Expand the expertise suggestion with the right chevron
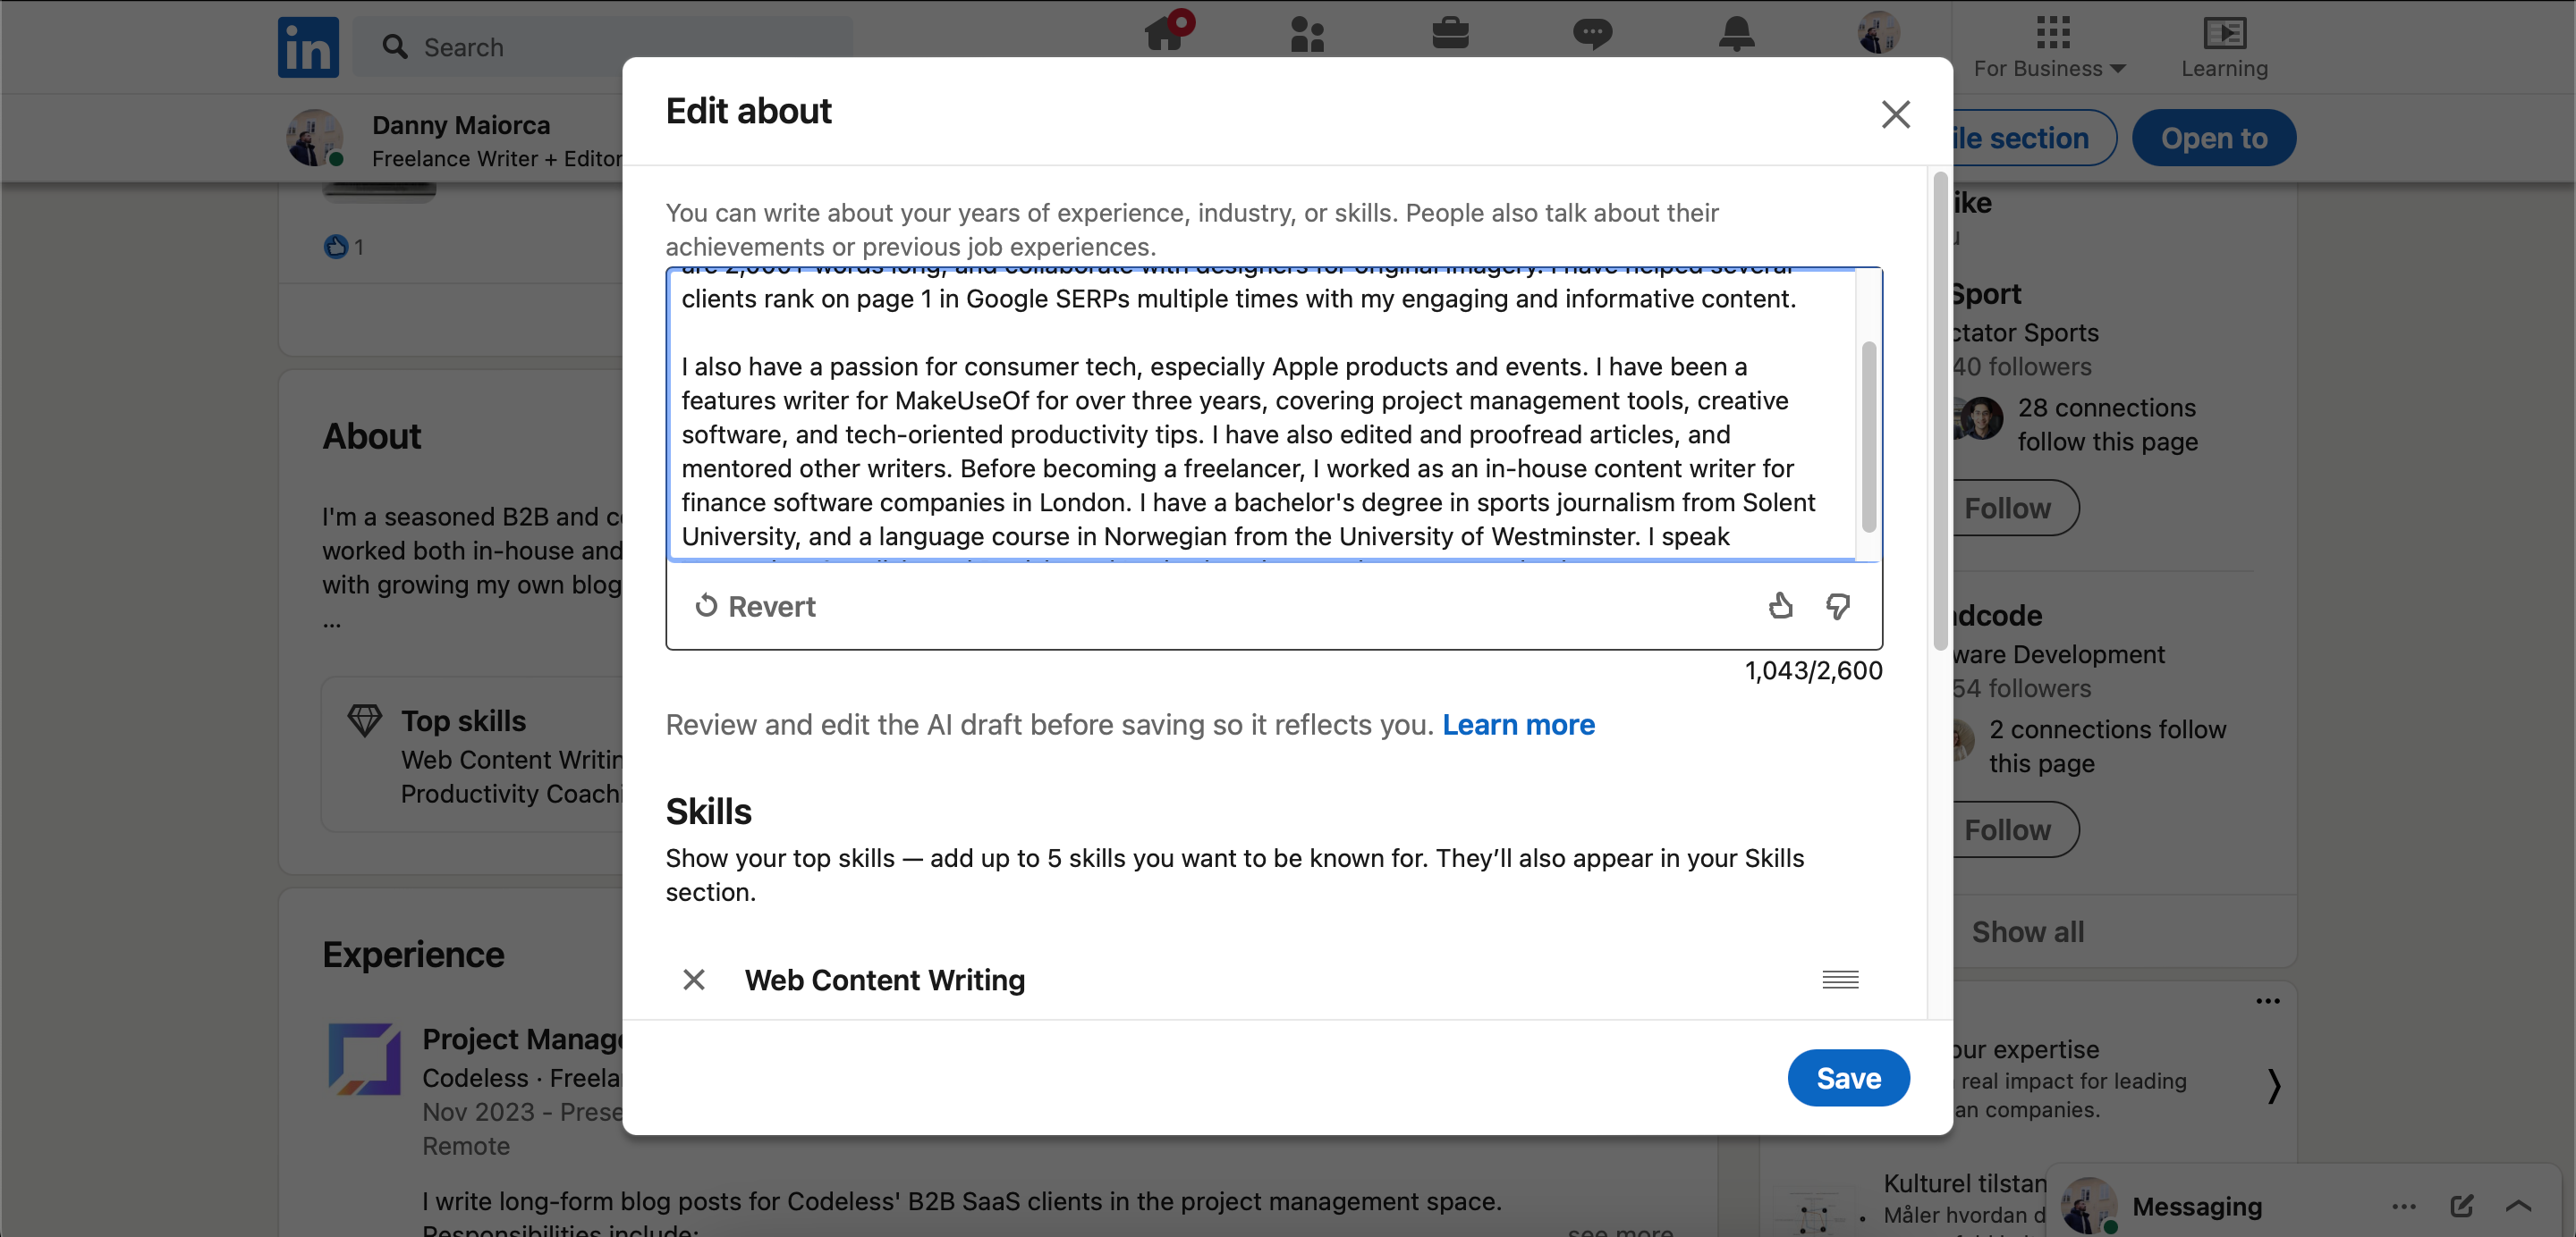 pos(2274,1086)
